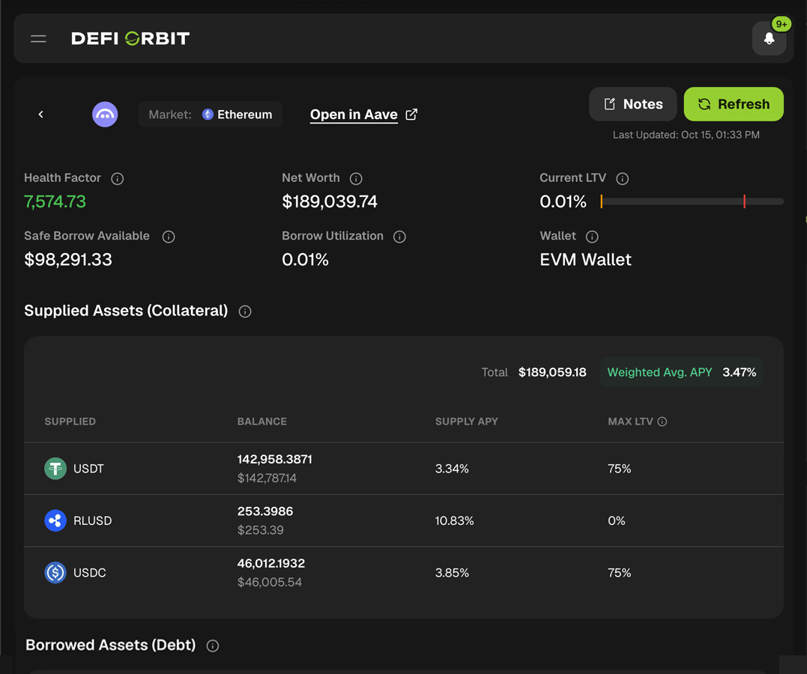Viewport: 807px width, 674px height.
Task: Select the Ethereum market chip
Action: 211,115
